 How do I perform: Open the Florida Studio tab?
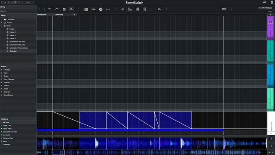click(x=42, y=15)
